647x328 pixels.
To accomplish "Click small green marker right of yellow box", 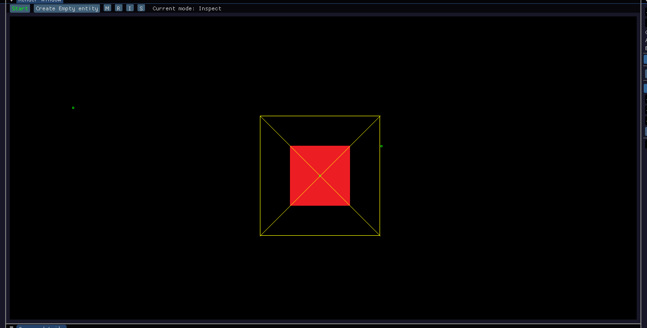I will [381, 146].
